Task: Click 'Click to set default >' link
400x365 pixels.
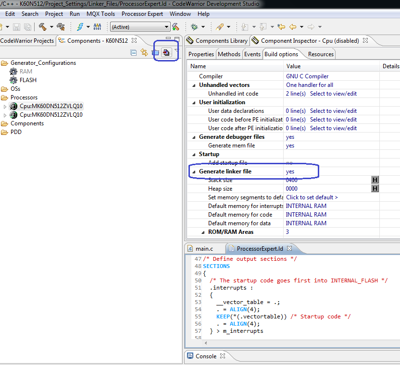Action: 312,197
